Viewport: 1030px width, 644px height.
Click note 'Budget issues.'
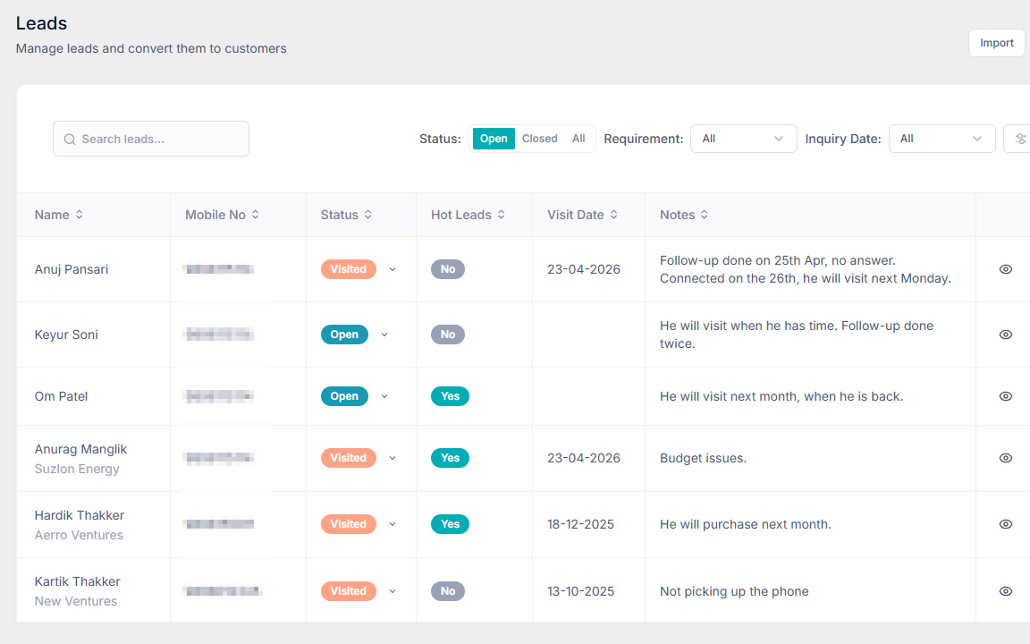tap(703, 459)
